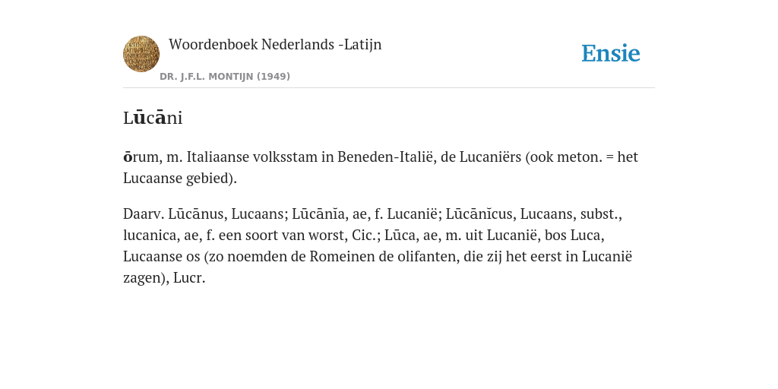Open the Woordenboek Nederlands -Latijn title

(275, 45)
